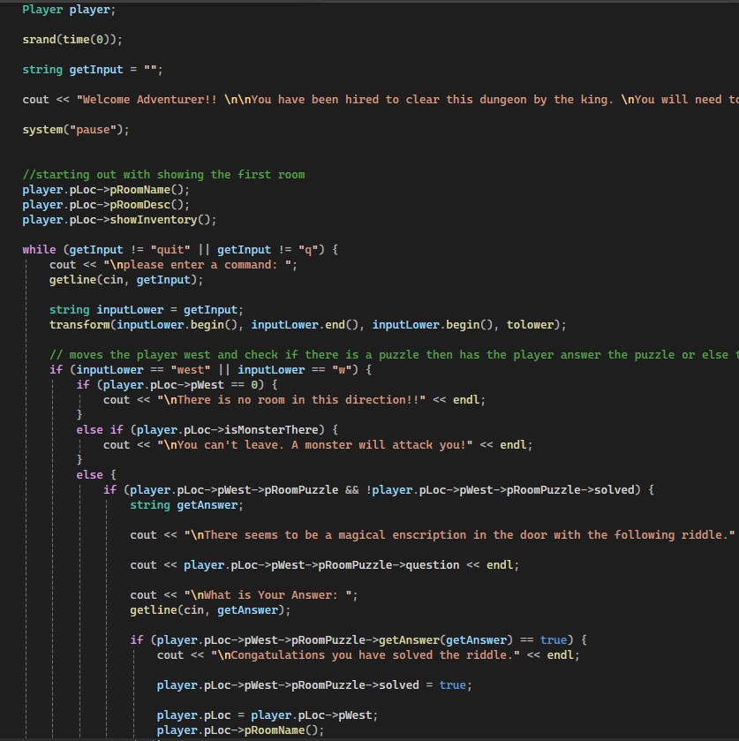Click the 'system("pause");' line
Viewport: 739px width, 741px height.
coord(76,130)
